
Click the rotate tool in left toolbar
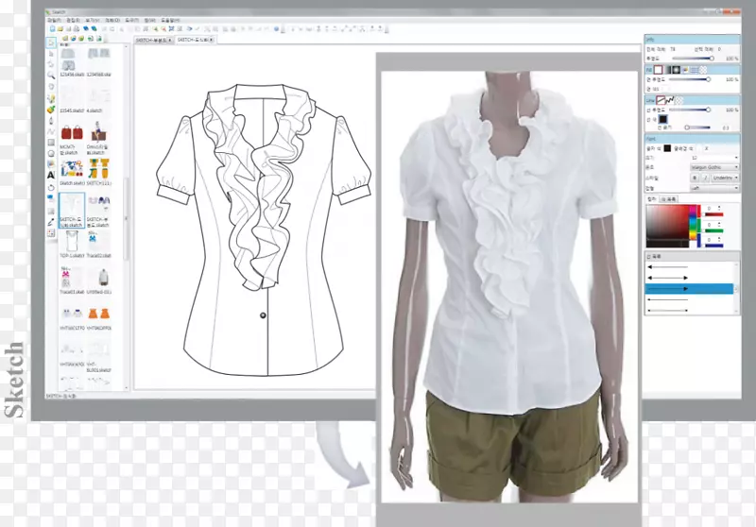50,187
